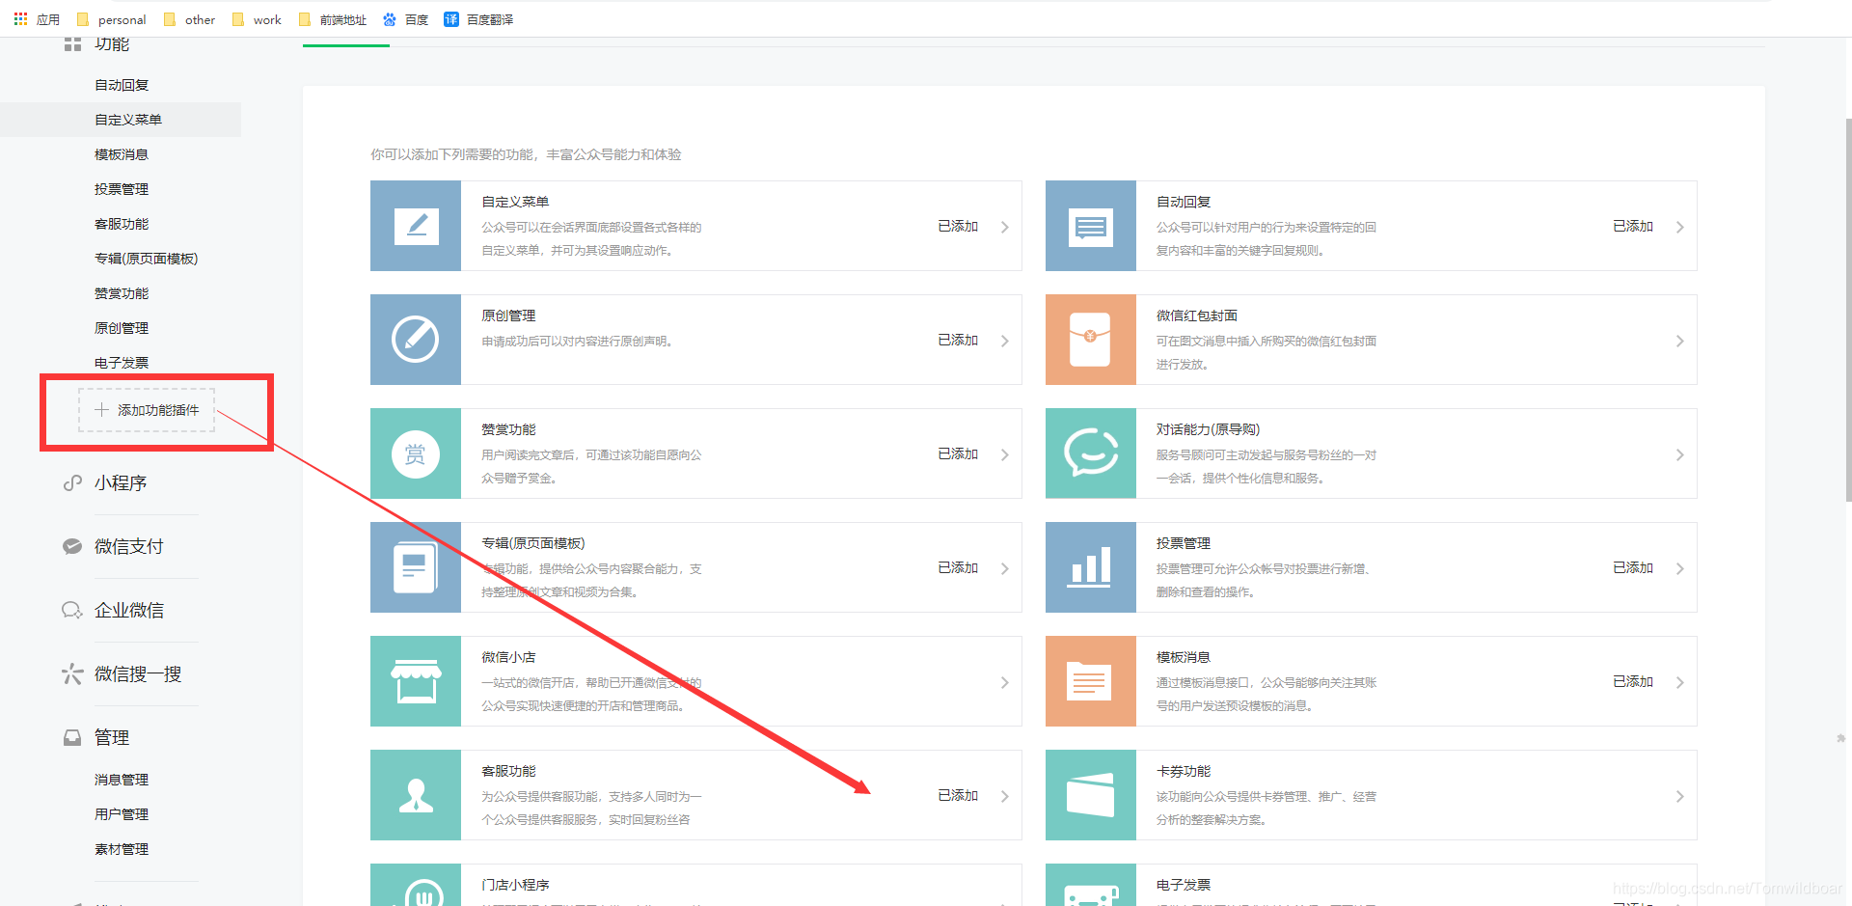1852x906 pixels.
Task: Click the 客服功能 person card icon
Action: (x=416, y=795)
